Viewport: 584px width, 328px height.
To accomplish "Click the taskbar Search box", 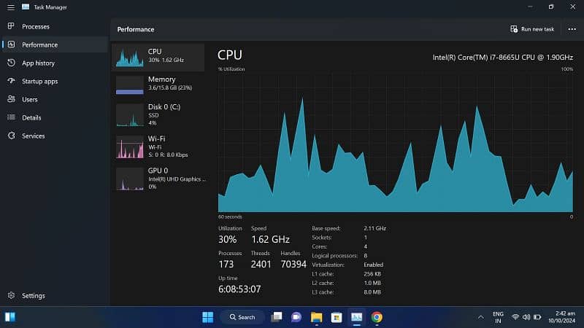I will click(242, 317).
